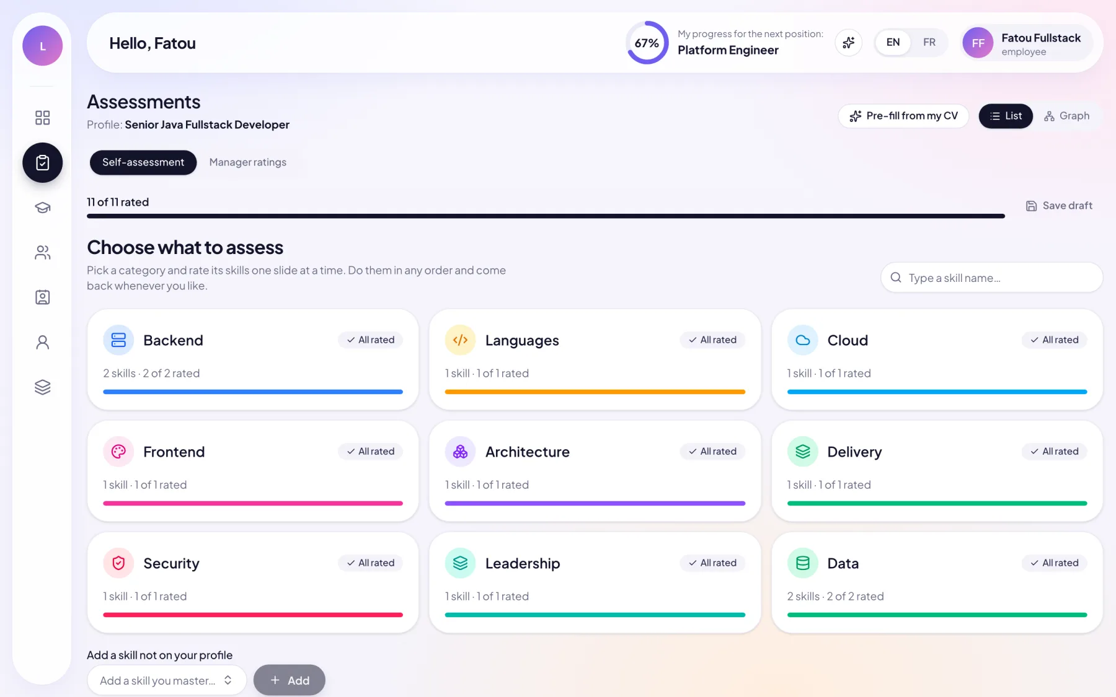Switch to Graph view
This screenshot has height=697, width=1116.
[1066, 116]
